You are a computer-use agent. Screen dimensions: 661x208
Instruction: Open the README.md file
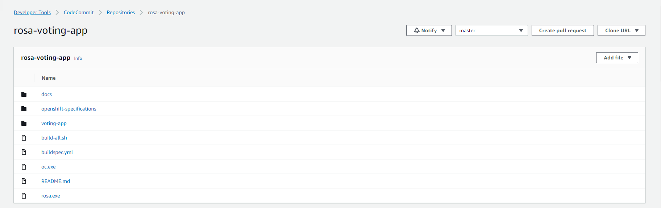click(55, 181)
